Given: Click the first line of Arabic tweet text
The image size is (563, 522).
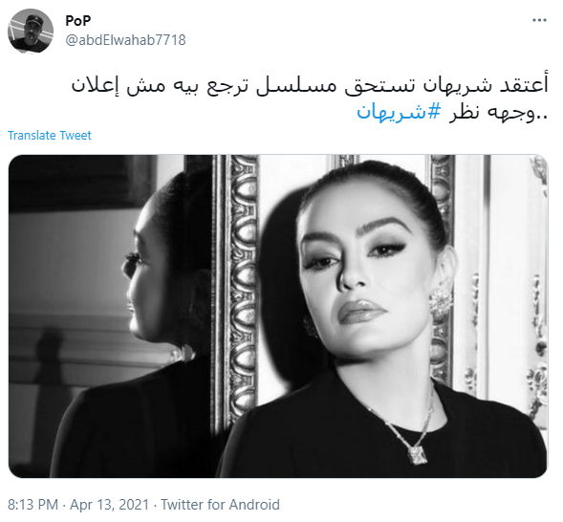Looking at the screenshot, I should click(310, 85).
